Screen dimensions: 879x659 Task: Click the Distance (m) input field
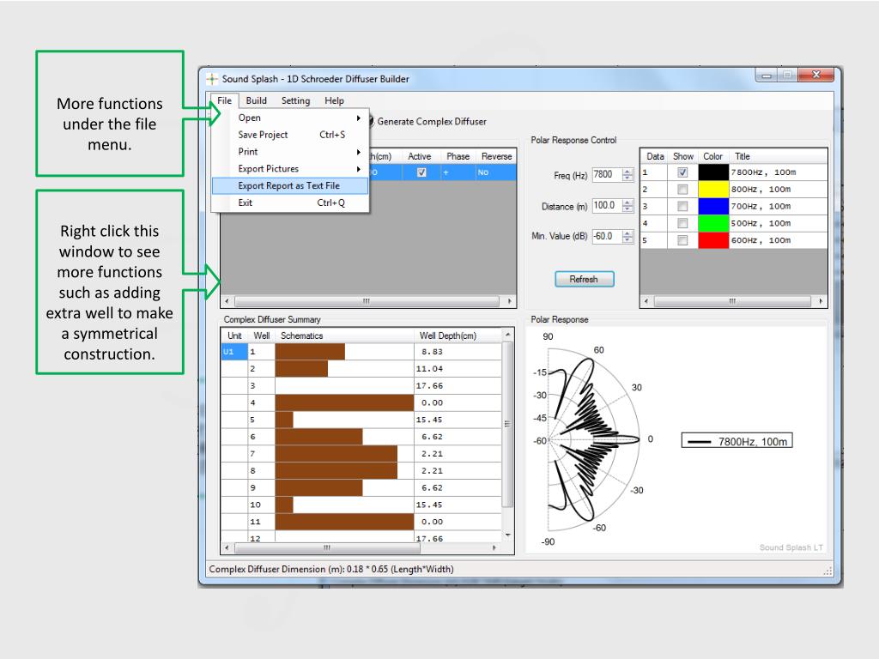click(x=607, y=206)
